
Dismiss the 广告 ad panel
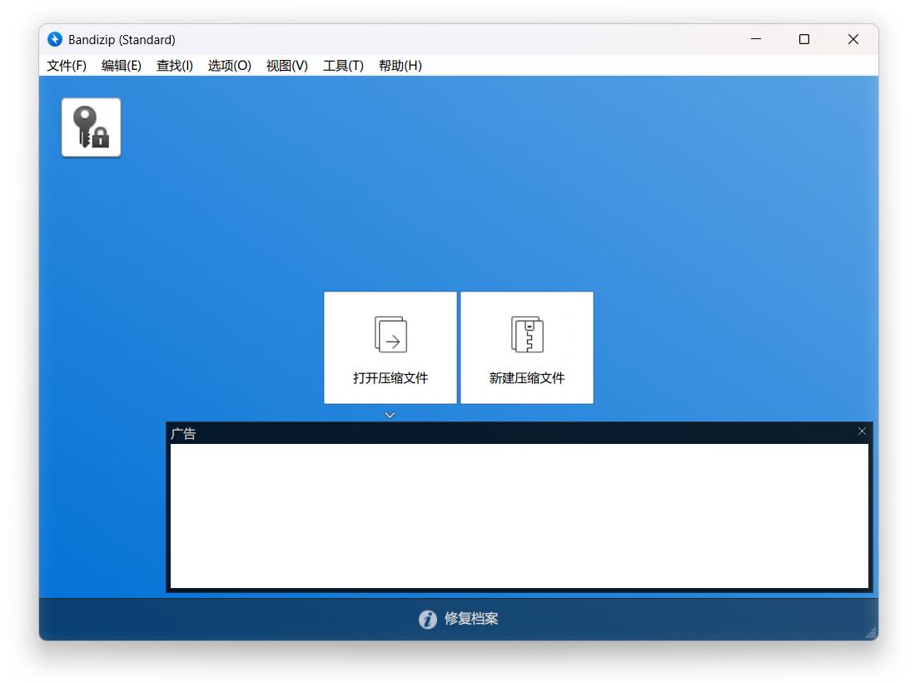click(x=862, y=431)
